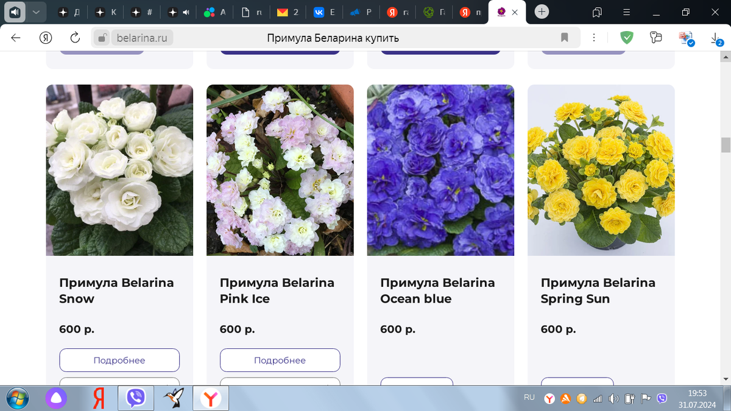
Task: Switch to the tab playing audio
Action: pos(178,12)
